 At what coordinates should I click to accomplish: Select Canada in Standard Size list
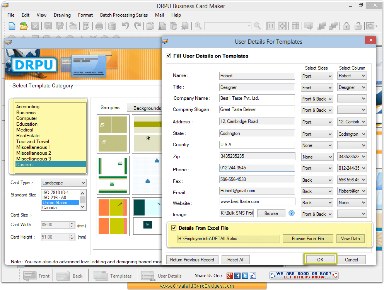[x=60, y=208]
